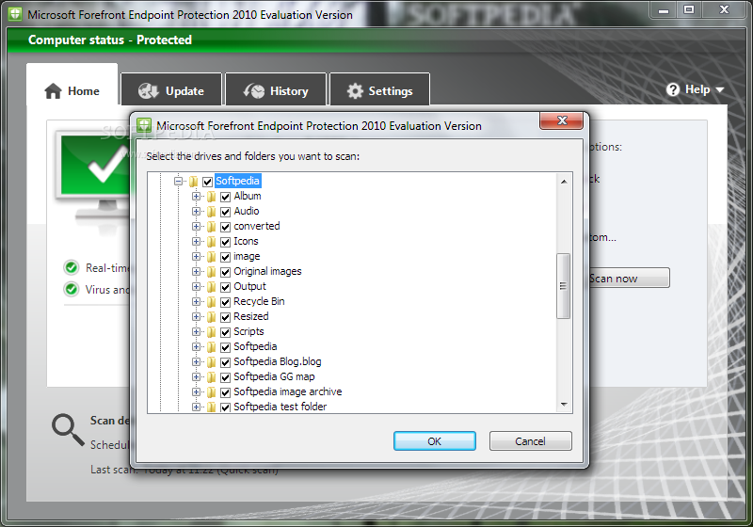Click the Update tab globe icon

pyautogui.click(x=149, y=90)
